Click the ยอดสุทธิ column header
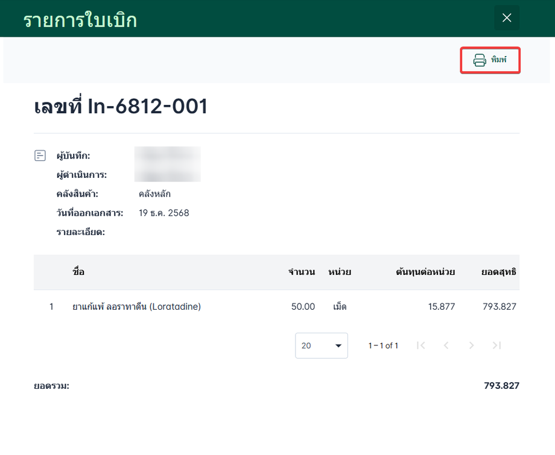555x455 pixels. [x=498, y=272]
